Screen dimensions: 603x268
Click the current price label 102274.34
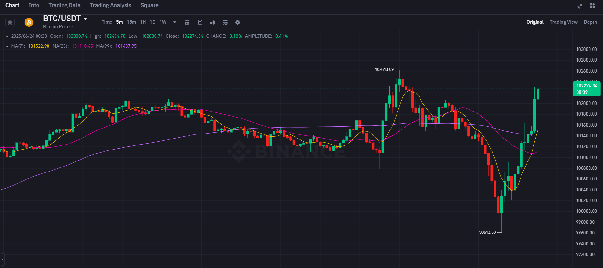[587, 89]
